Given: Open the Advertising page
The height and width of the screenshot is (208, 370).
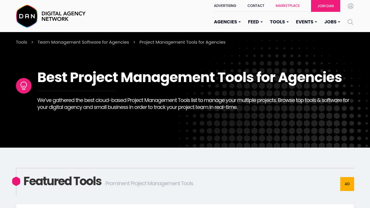Looking at the screenshot, I should pos(225,6).
